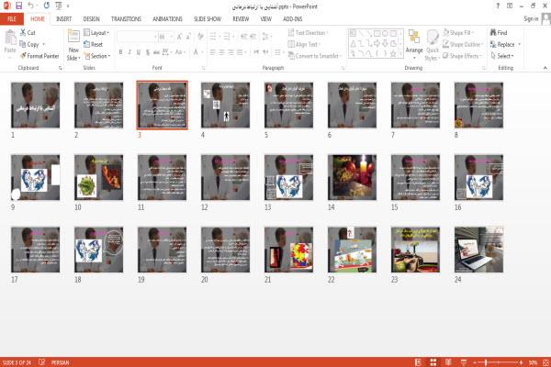Image resolution: width=551 pixels, height=367 pixels.
Task: Expand the Shape Outline dropdown
Action: [x=463, y=44]
